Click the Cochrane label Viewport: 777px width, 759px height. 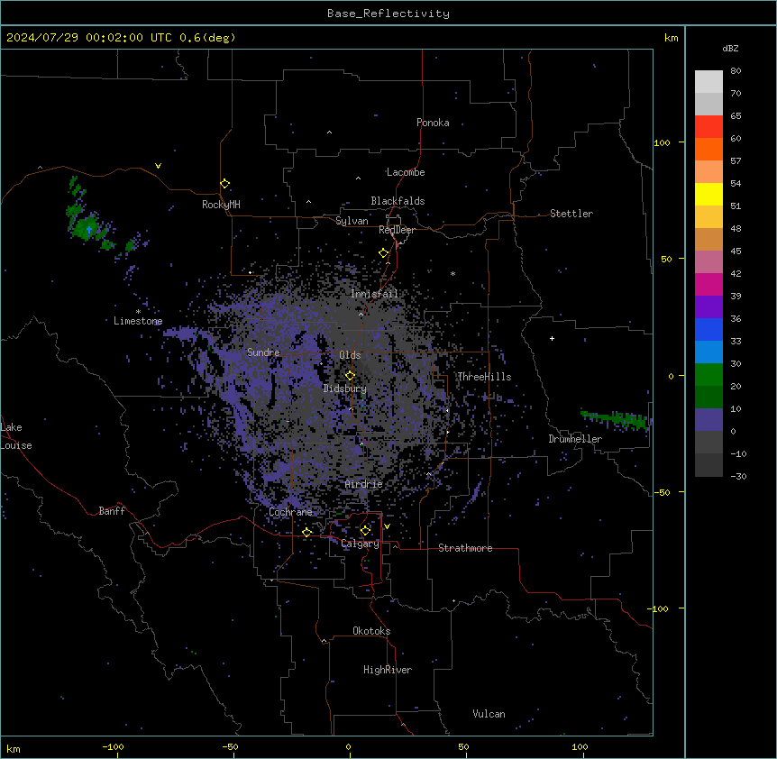tap(290, 512)
